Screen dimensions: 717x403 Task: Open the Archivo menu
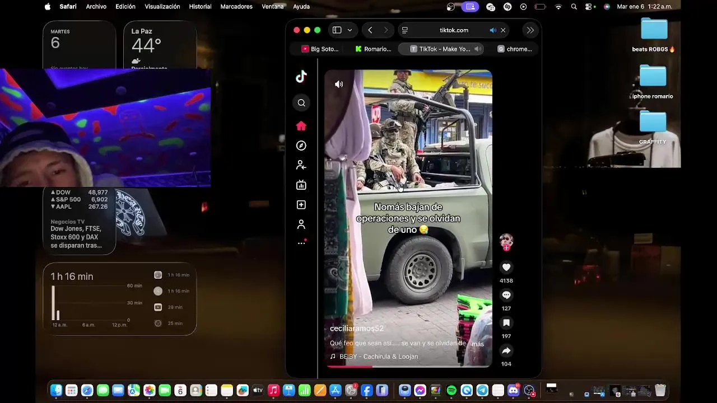coord(96,7)
